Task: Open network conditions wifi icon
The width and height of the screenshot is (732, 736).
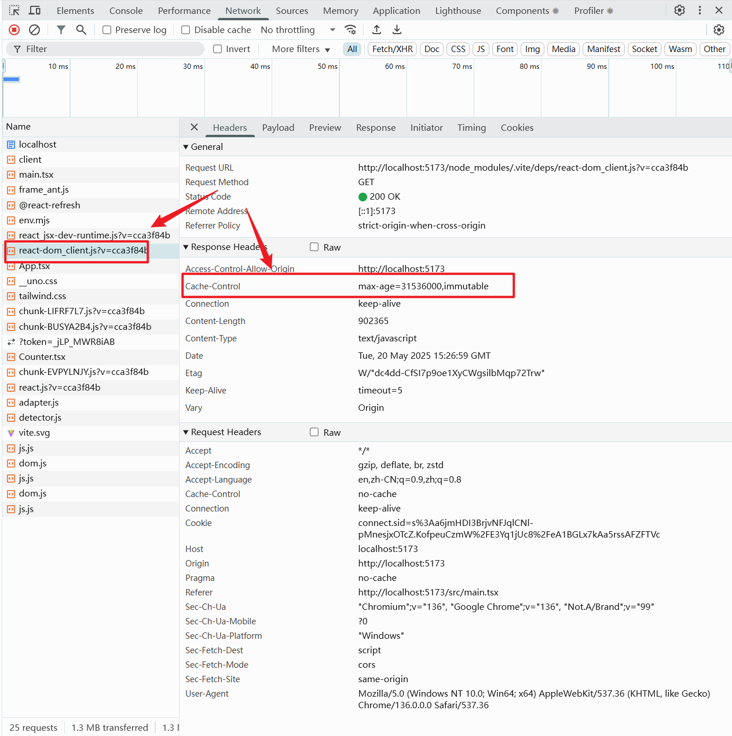Action: tap(350, 30)
